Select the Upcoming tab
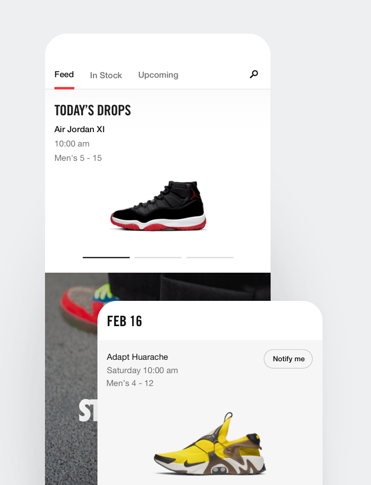Image resolution: width=371 pixels, height=485 pixels. [158, 75]
